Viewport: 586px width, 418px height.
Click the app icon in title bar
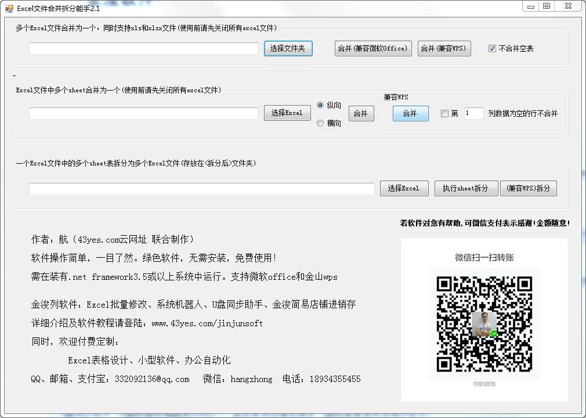[9, 9]
